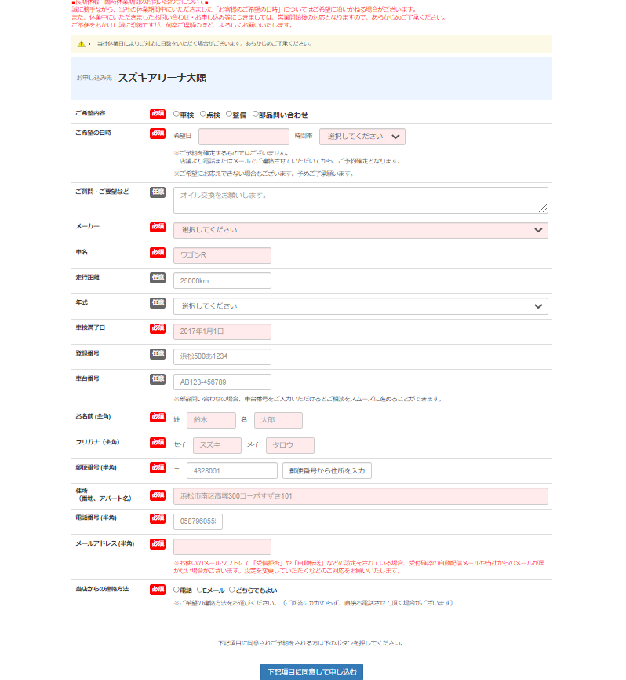626x680 pixels.
Task: Click 郵便番号から住所を入力 button
Action: pyautogui.click(x=327, y=471)
